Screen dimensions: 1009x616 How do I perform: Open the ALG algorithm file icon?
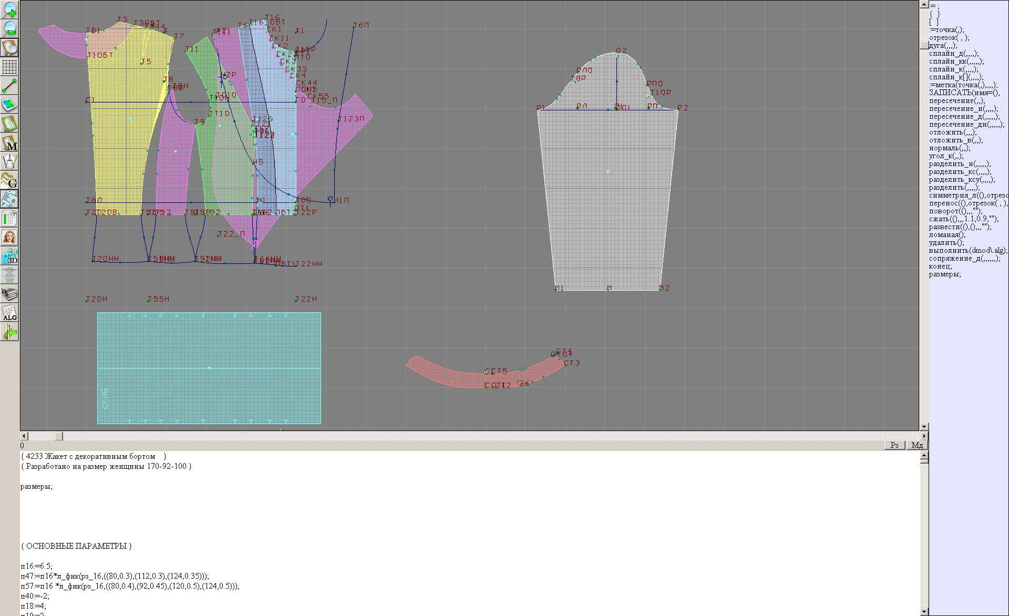click(x=9, y=313)
